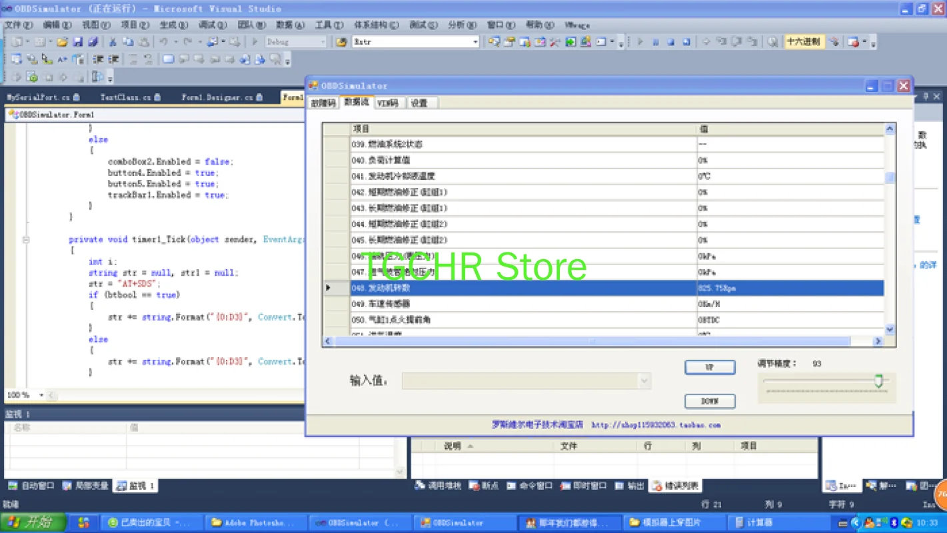The image size is (947, 533).
Task: Open the 文件 menu
Action: click(x=18, y=25)
